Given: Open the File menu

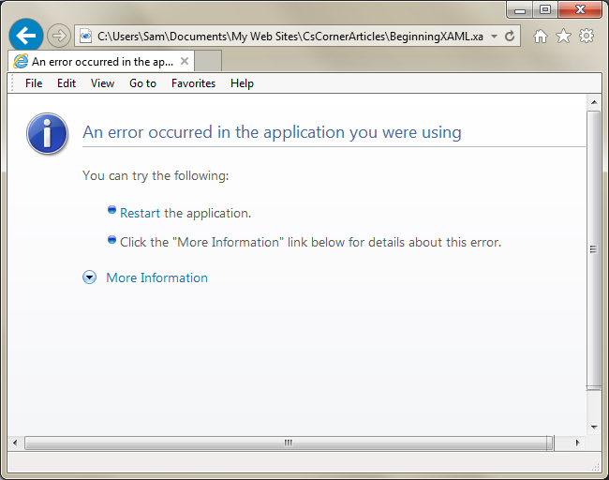Looking at the screenshot, I should tap(34, 83).
